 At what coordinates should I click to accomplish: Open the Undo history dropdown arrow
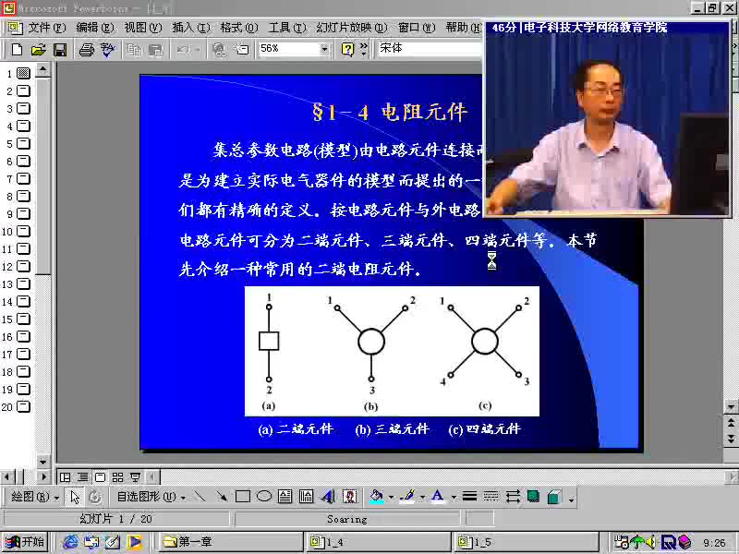click(x=197, y=50)
